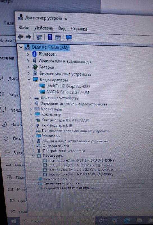Select Intel(R) HD Graphics 4000 device
Image resolution: width=153 pixels, height=225 pixels.
[68, 86]
